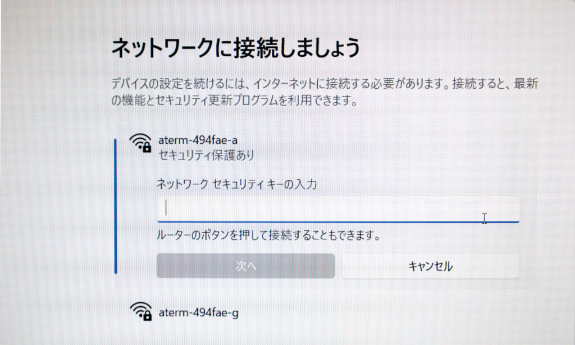Focus the network security key input field
This screenshot has height=345, width=575.
coord(338,209)
